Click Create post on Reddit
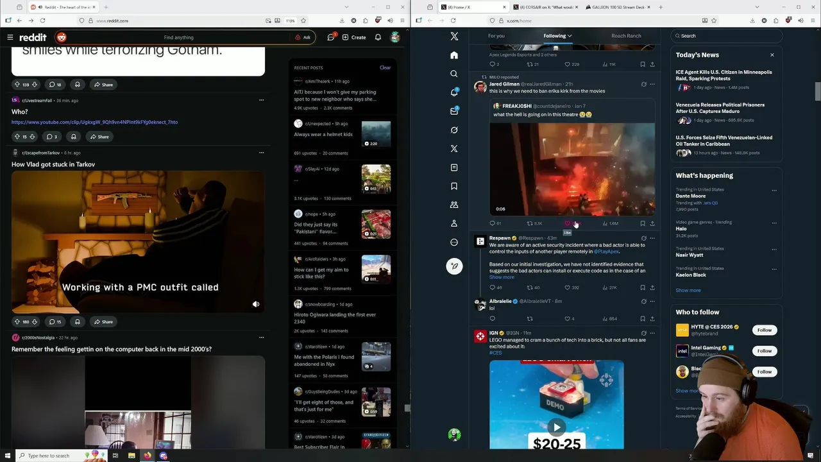The width and height of the screenshot is (821, 462). click(354, 37)
